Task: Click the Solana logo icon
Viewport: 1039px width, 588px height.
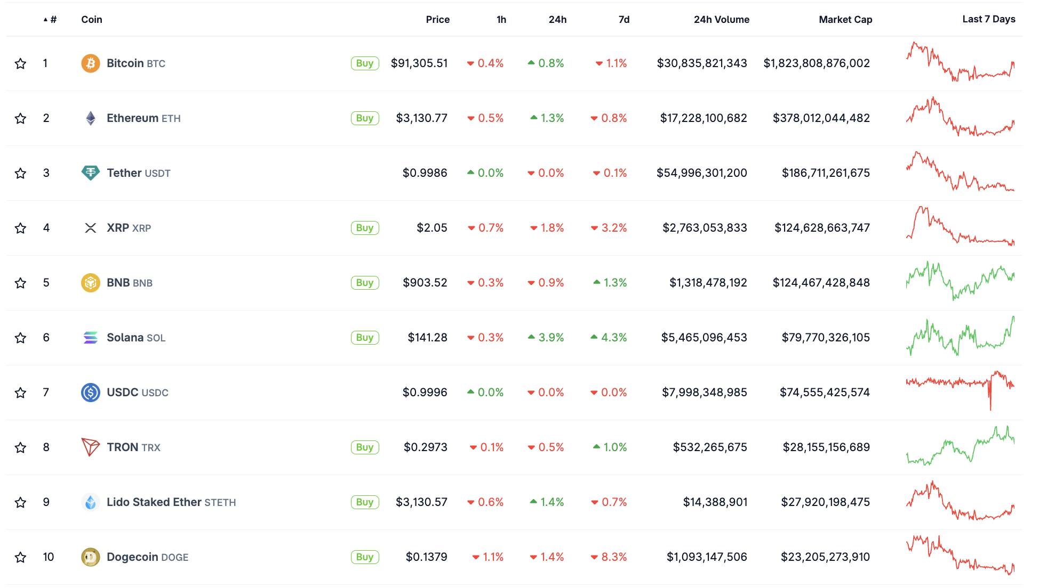Action: (90, 338)
